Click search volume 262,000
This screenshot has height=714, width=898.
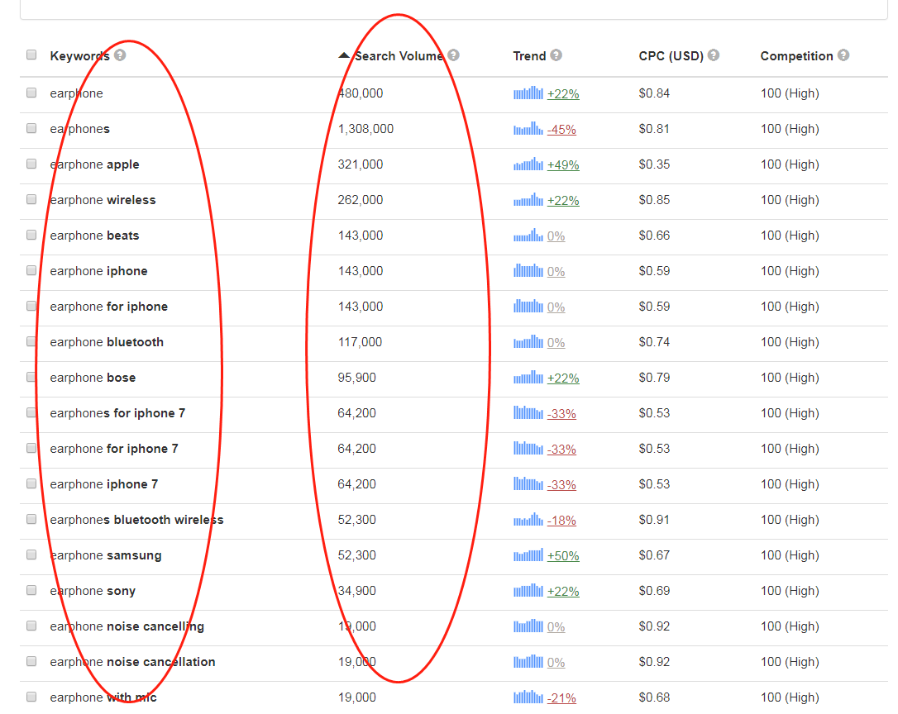[361, 200]
